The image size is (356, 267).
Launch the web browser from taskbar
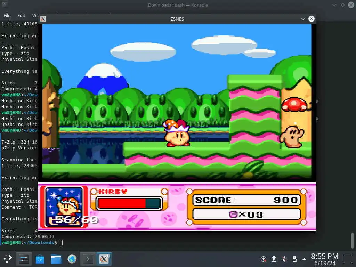point(72,259)
